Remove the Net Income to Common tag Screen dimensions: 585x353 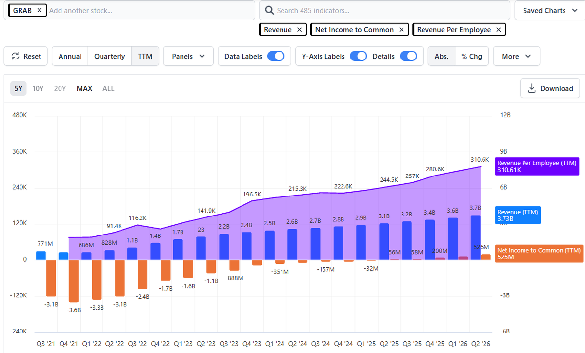(x=402, y=30)
